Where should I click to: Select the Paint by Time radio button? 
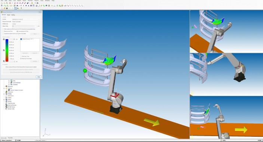(21, 56)
